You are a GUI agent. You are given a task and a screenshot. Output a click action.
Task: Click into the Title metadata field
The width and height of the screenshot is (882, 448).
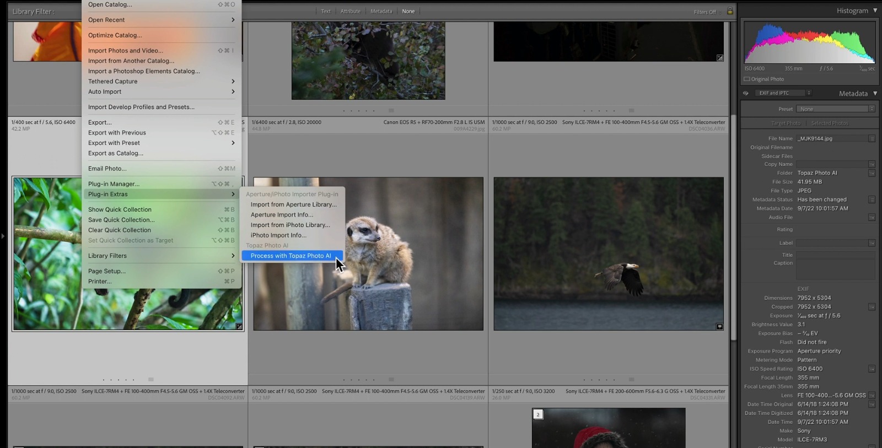pos(835,255)
